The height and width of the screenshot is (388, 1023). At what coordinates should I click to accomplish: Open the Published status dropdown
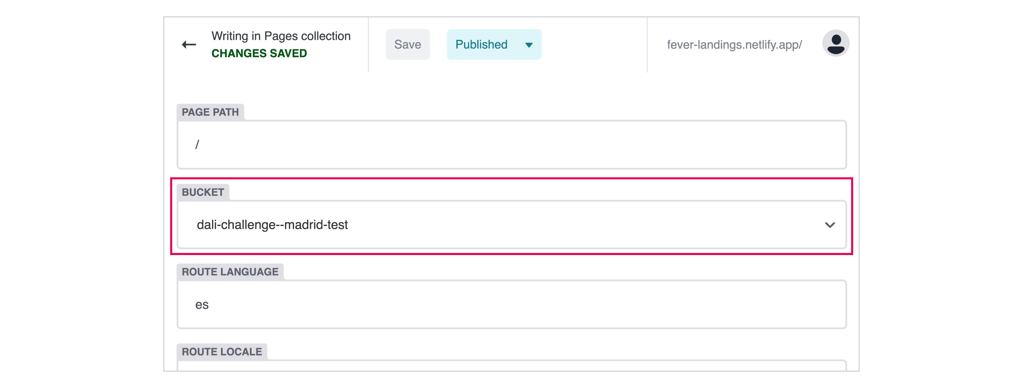494,44
